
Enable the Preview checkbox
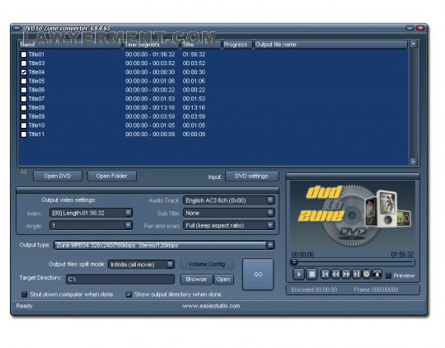click(388, 275)
